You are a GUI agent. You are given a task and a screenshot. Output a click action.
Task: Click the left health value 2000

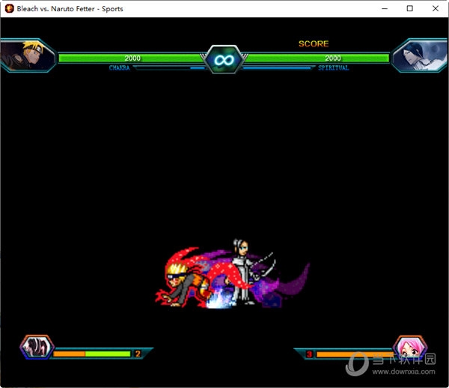pos(132,58)
